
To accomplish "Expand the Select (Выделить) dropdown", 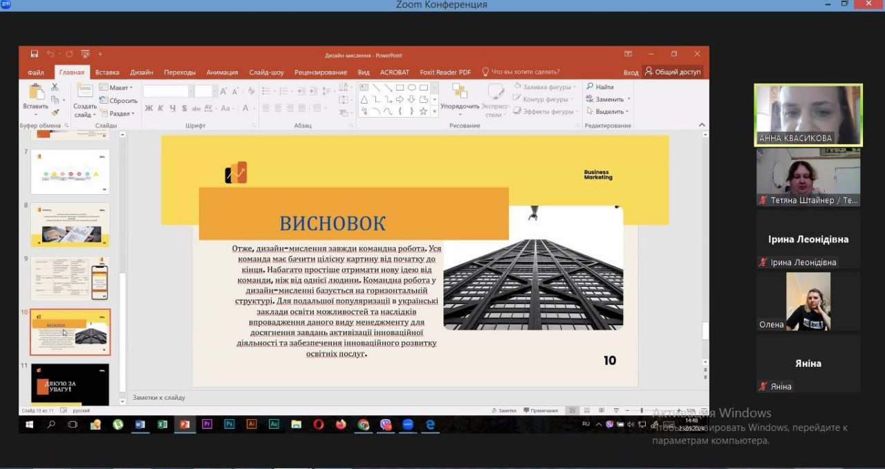I will [x=608, y=111].
